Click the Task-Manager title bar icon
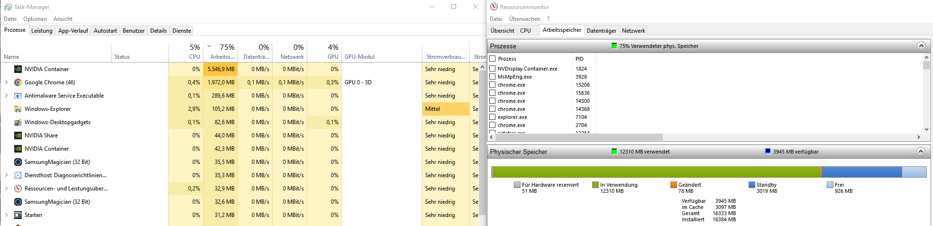 point(8,7)
